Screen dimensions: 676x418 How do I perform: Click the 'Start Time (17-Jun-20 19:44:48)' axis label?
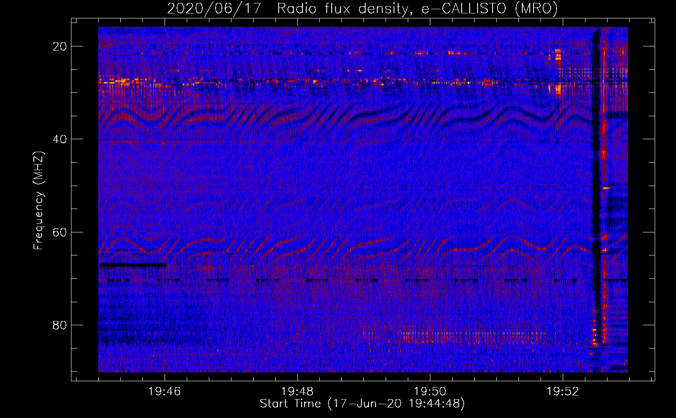pyautogui.click(x=362, y=404)
